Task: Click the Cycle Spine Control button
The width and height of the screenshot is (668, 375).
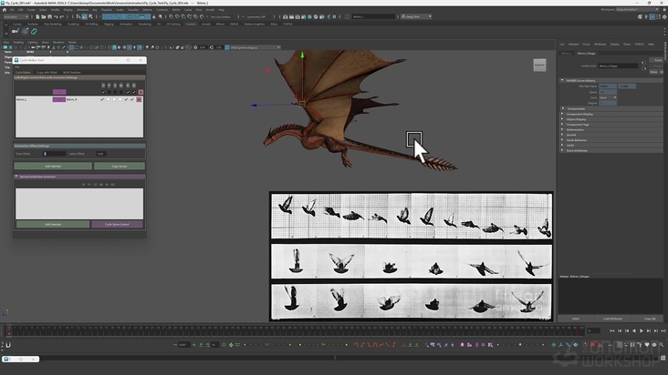Action: point(117,224)
